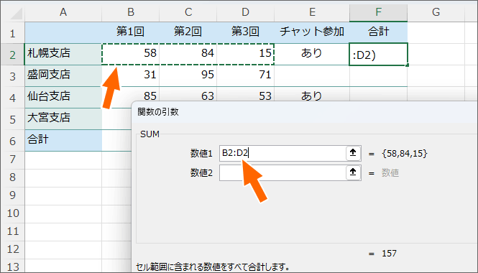478x273 pixels.
Task: Select row 8 header
Action: pos(12,177)
